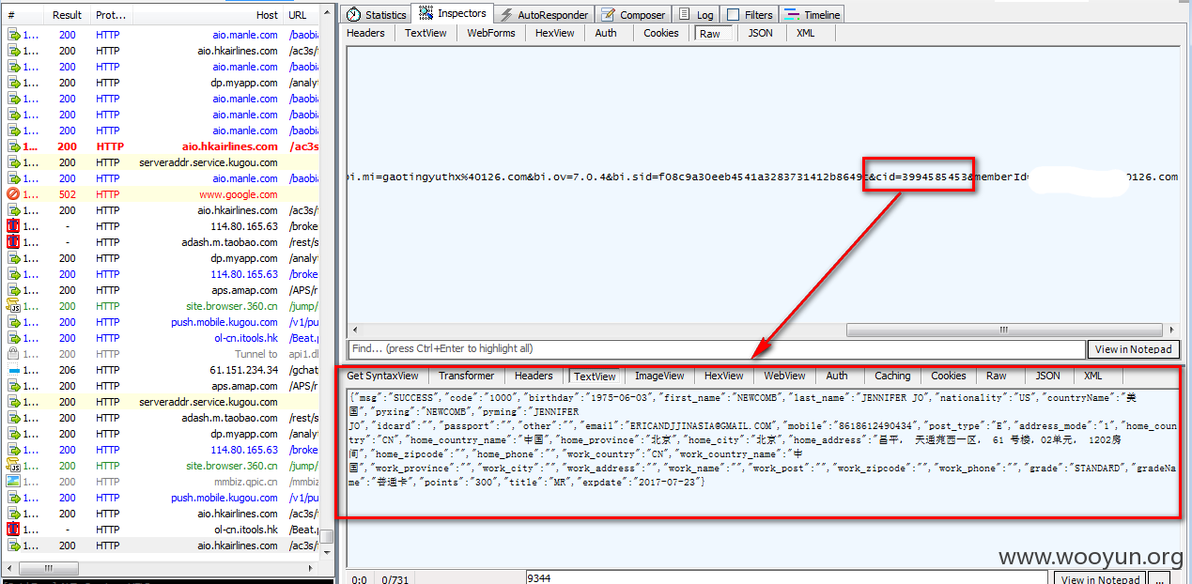Select the request inspector TextView tab
Image resolution: width=1192 pixels, height=584 pixels.
point(426,33)
